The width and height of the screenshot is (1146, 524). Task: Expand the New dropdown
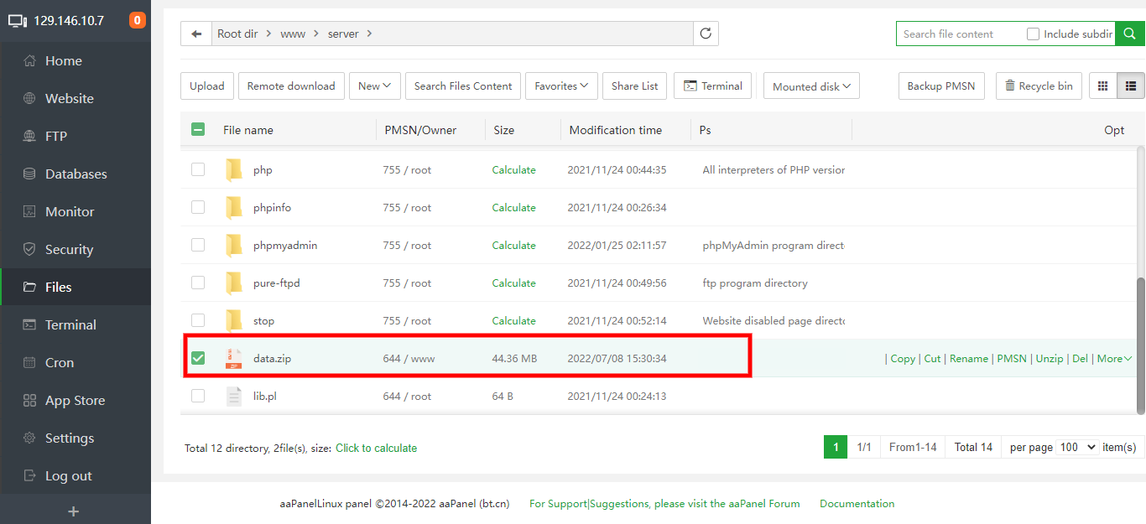pos(375,86)
